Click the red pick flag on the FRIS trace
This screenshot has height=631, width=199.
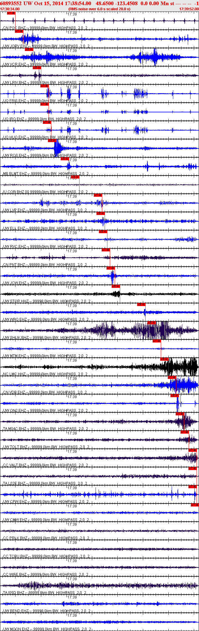[45, 86]
